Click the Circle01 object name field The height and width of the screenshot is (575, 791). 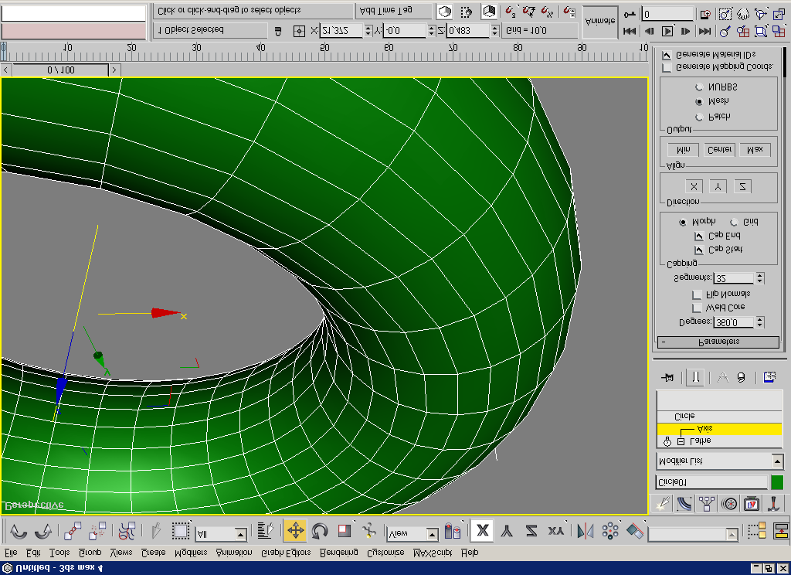[711, 482]
